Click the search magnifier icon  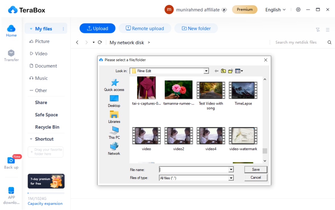329,42
